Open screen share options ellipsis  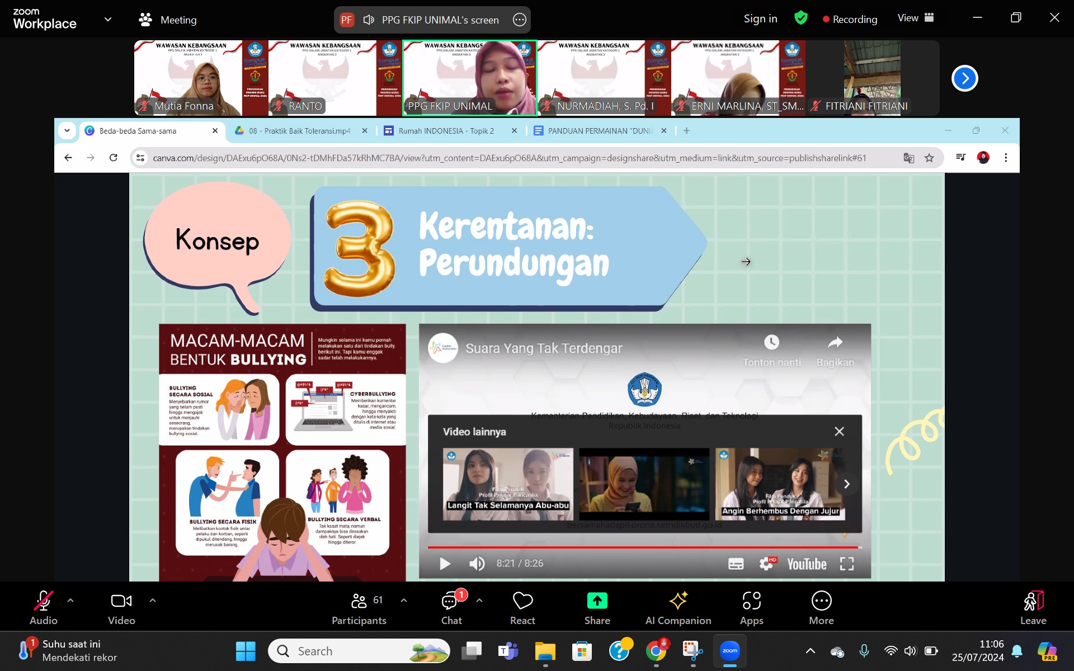(520, 20)
